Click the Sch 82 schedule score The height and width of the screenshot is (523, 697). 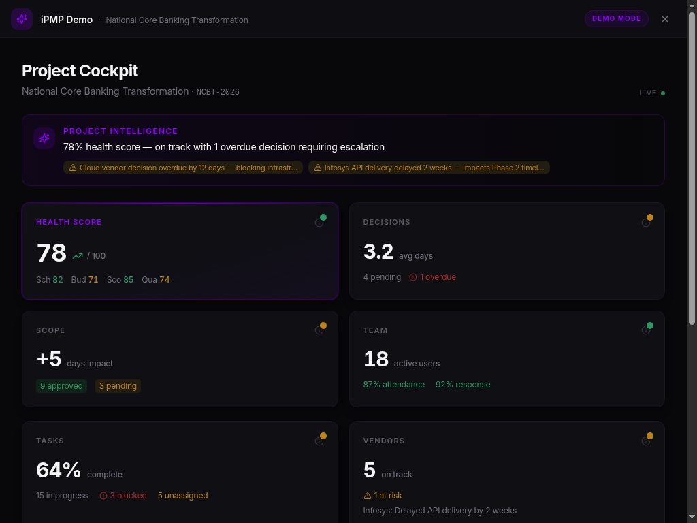[x=49, y=280]
